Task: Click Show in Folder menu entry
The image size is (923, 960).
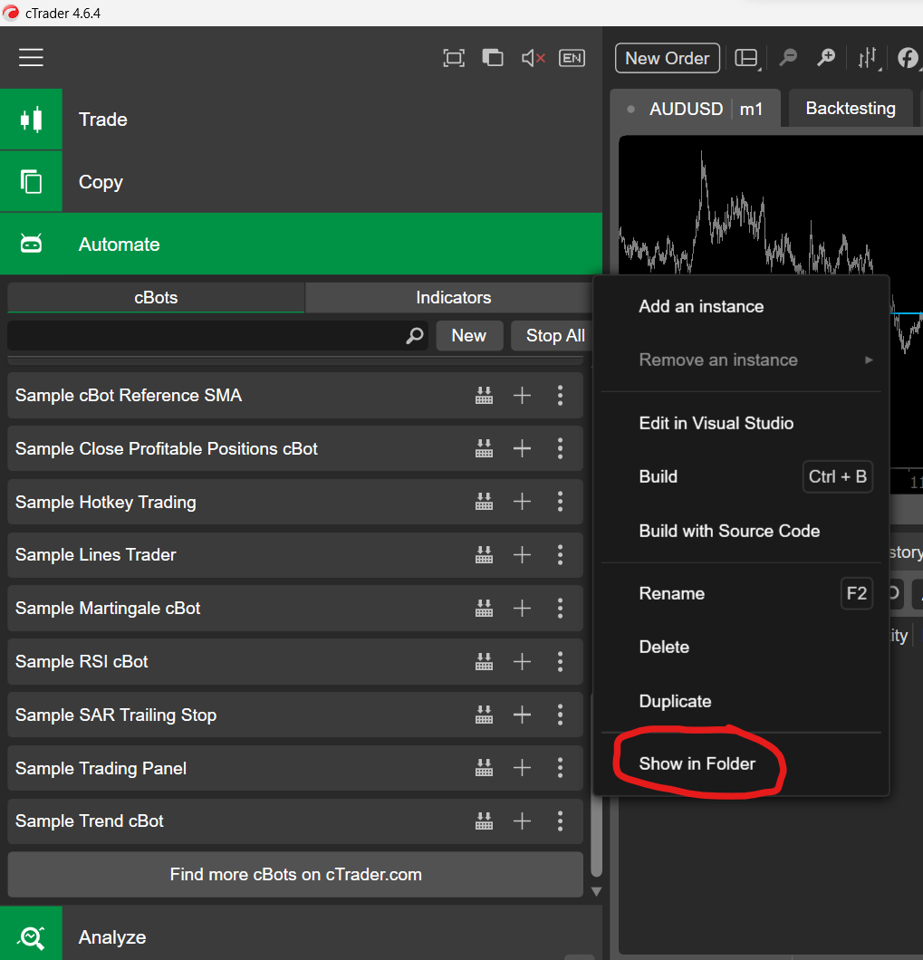Action: [741, 763]
